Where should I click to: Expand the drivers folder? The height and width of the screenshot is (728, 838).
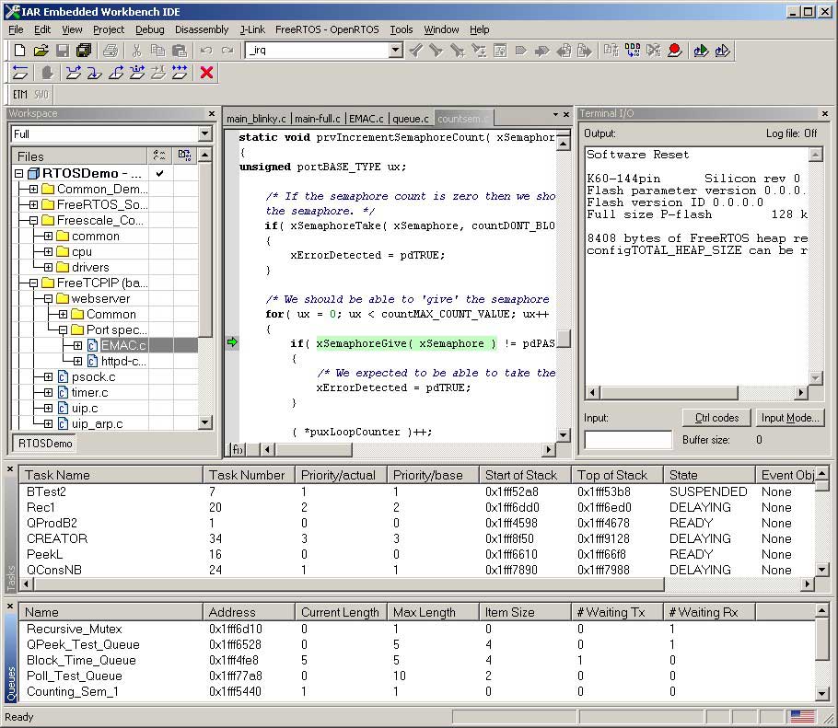point(48,267)
